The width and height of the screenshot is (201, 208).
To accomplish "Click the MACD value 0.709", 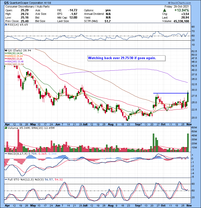I will [x=32, y=154].
